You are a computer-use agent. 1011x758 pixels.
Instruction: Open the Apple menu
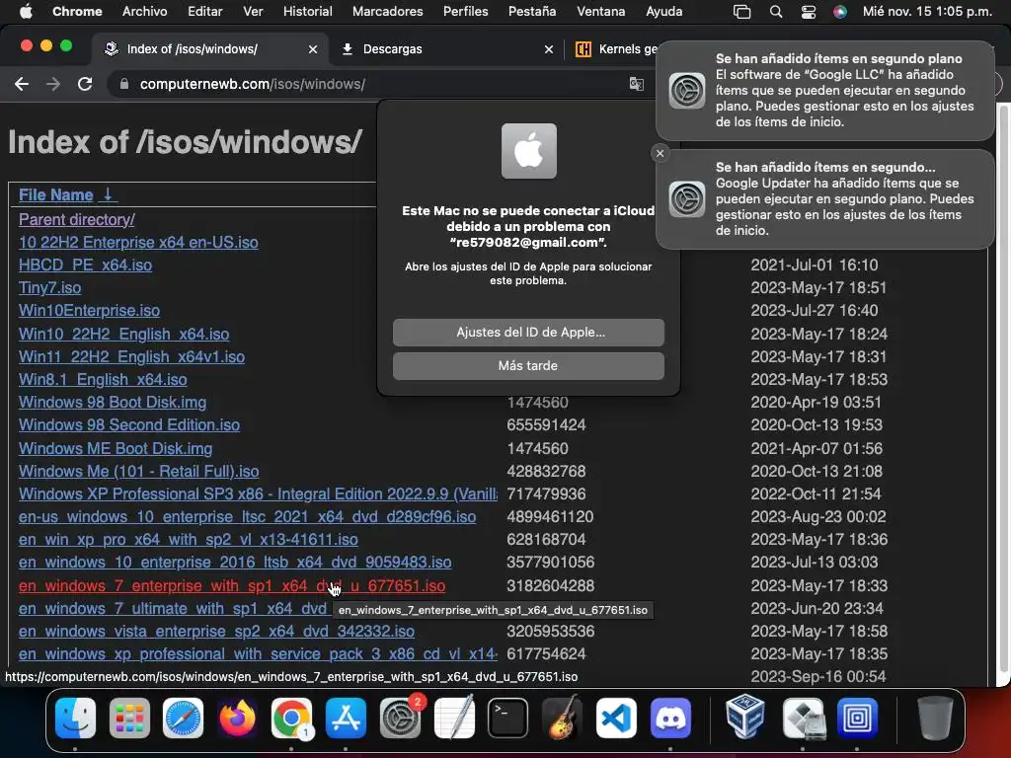pos(26,11)
